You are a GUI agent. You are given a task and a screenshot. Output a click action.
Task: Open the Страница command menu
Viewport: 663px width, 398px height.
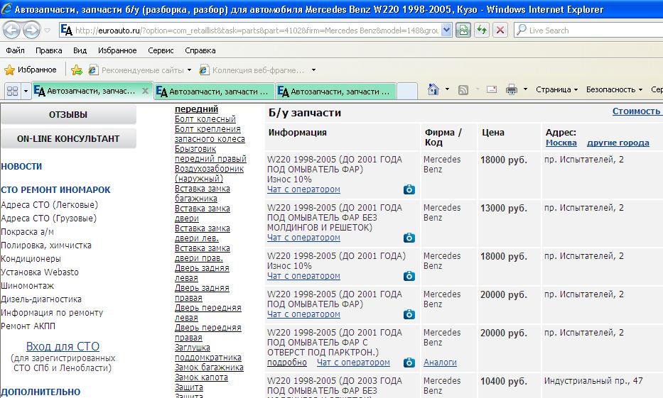[x=556, y=89]
